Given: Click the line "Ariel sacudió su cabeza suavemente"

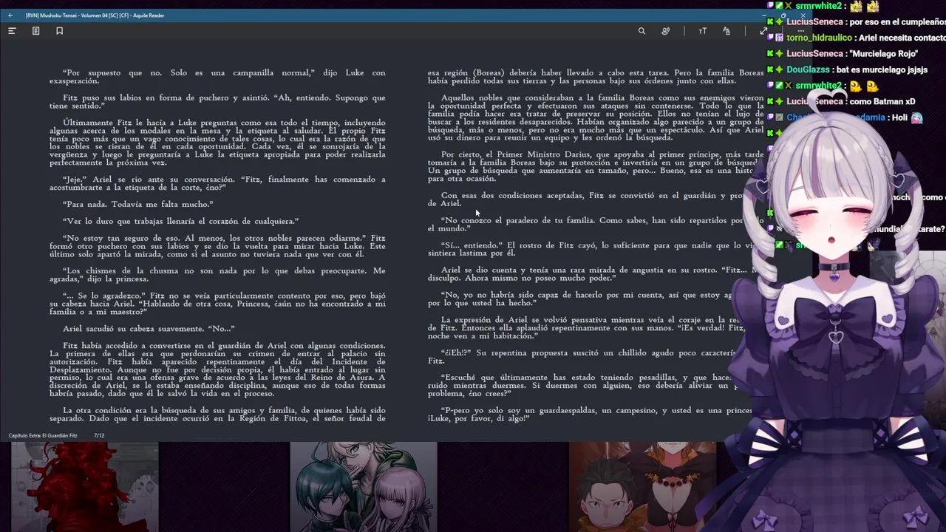Looking at the screenshot, I should pyautogui.click(x=149, y=329).
